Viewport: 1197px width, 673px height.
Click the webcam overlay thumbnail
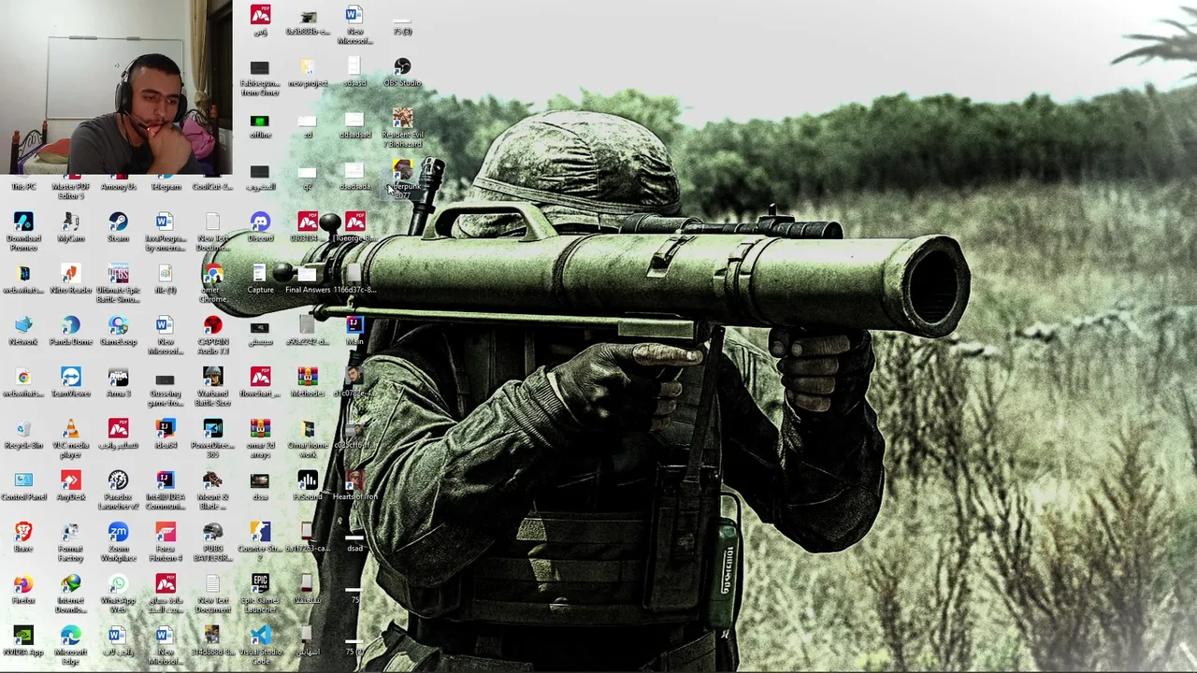tap(116, 88)
